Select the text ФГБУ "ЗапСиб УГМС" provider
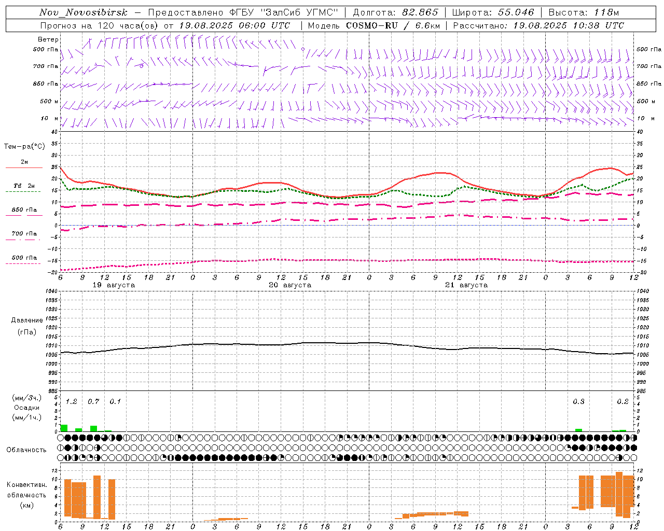Screen dimensions: 664x531 (284, 12)
